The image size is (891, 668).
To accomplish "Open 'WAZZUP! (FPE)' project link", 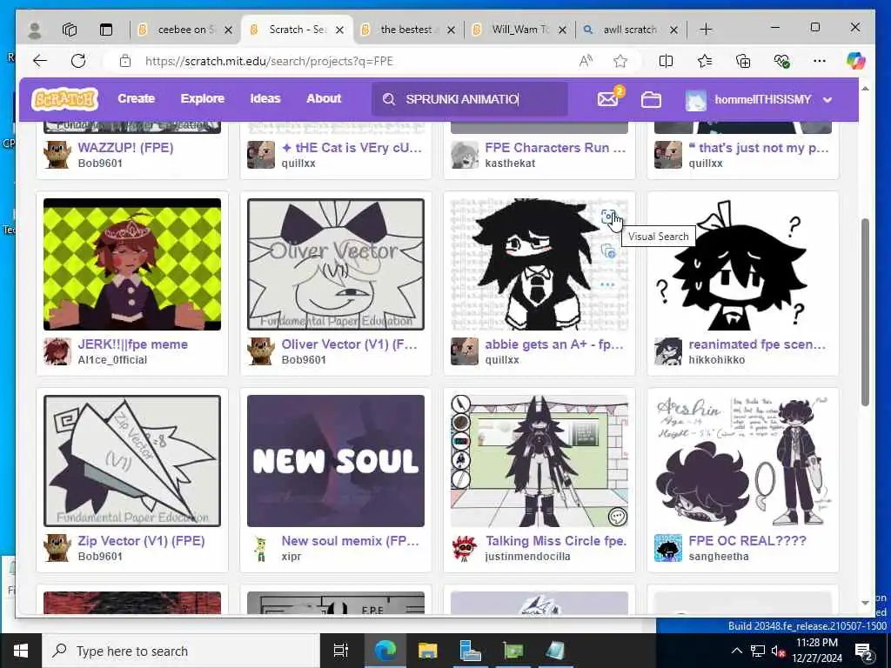I will pyautogui.click(x=125, y=148).
